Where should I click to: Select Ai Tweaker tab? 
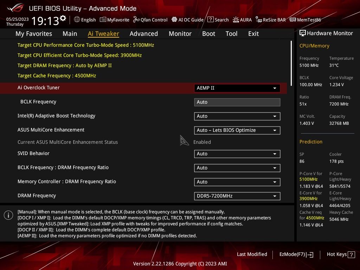coord(104,34)
